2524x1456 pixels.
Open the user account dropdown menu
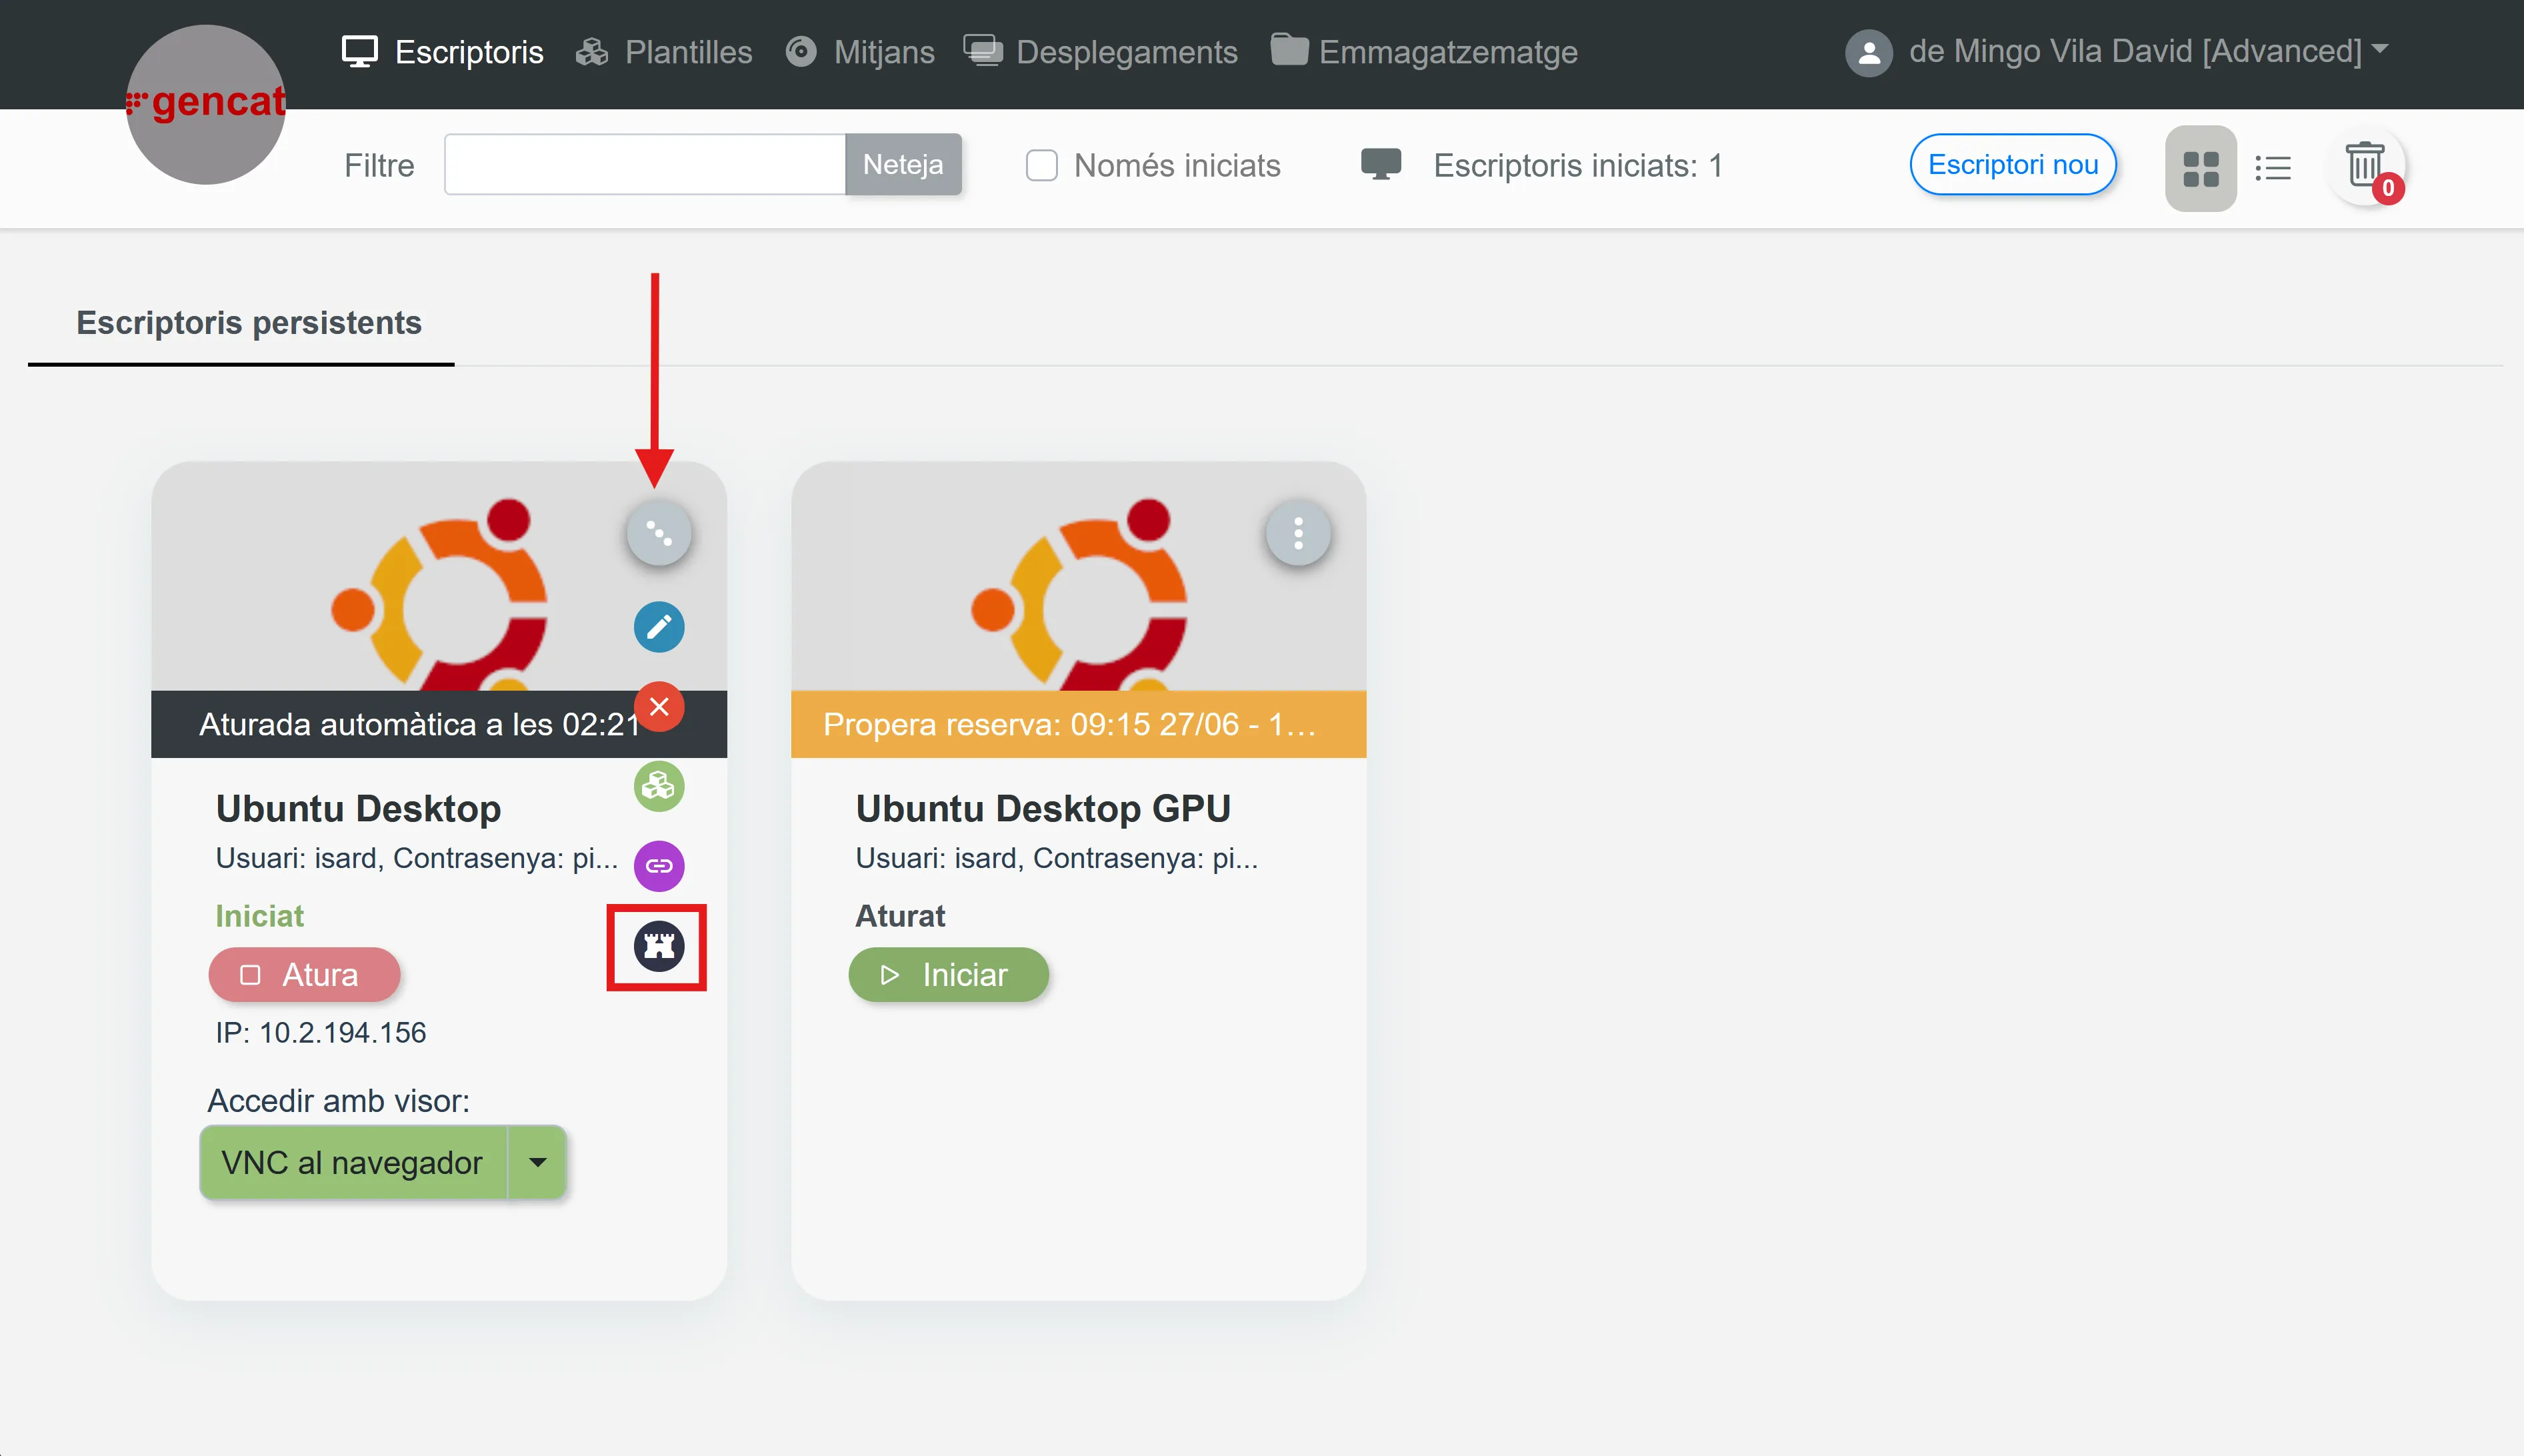click(x=2116, y=51)
